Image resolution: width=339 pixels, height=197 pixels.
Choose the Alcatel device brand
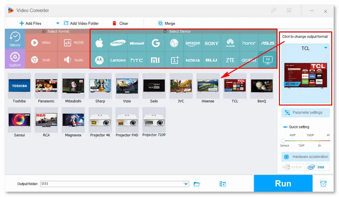pos(248,60)
